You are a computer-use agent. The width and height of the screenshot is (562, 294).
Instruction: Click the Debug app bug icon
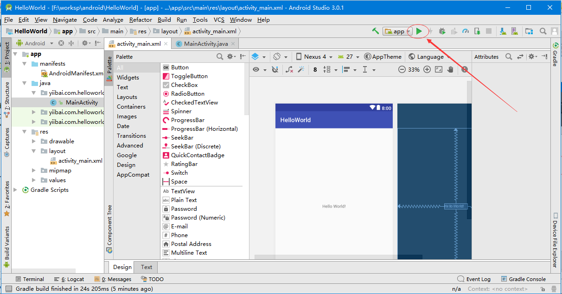coord(442,31)
